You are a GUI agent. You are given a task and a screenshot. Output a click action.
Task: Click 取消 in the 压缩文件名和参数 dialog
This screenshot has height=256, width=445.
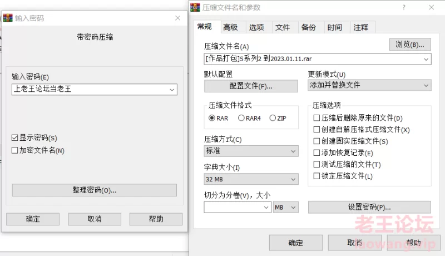[x=355, y=243]
